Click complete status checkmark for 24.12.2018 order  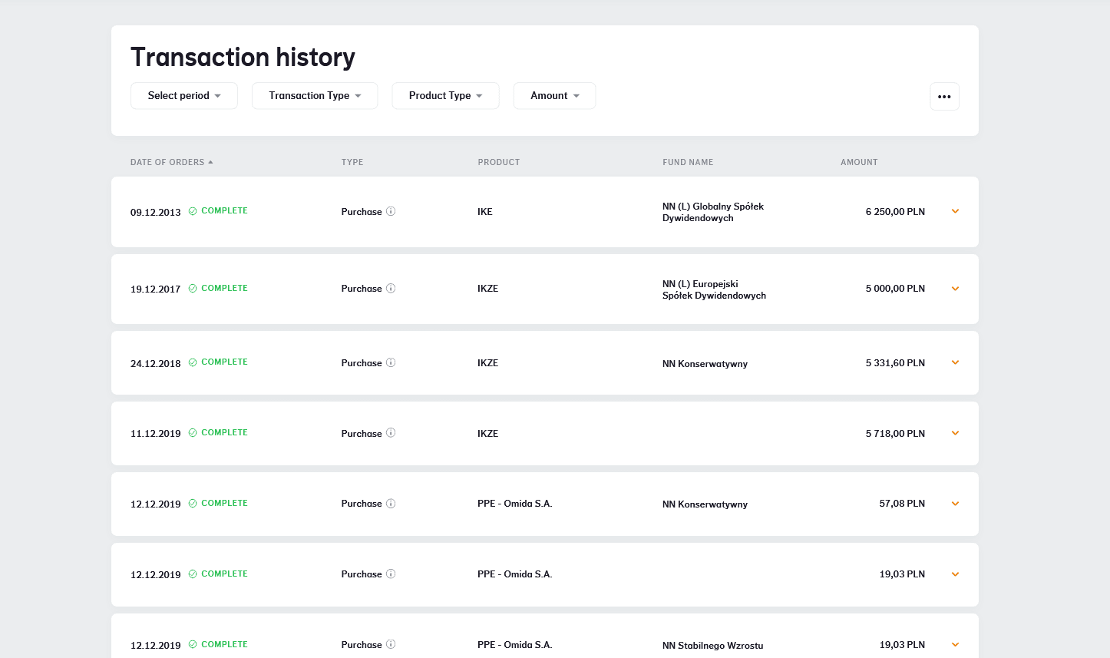[x=193, y=362]
